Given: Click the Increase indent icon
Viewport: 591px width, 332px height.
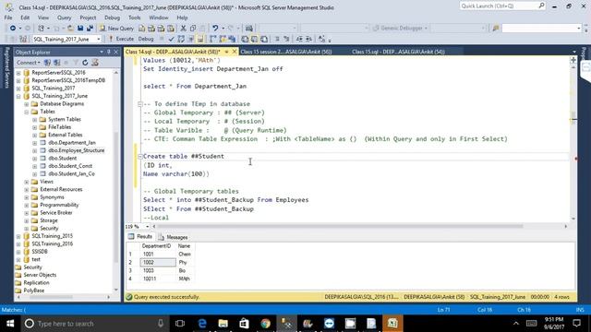Looking at the screenshot, I should 308,39.
